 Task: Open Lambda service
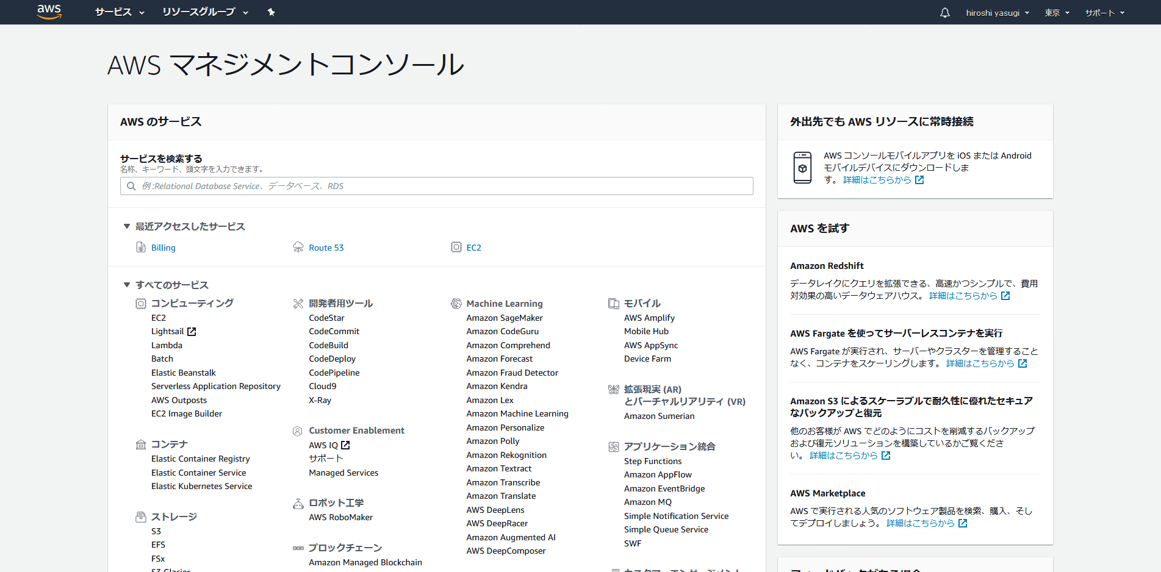pyautogui.click(x=167, y=345)
